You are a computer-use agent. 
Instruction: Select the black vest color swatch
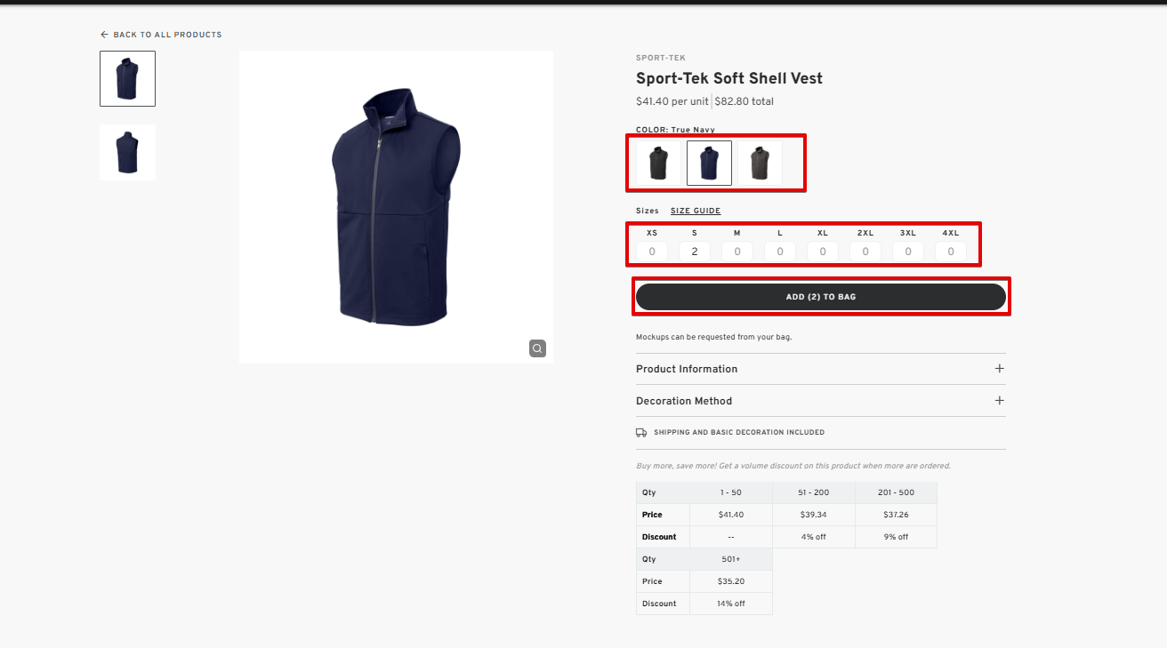[x=658, y=163]
